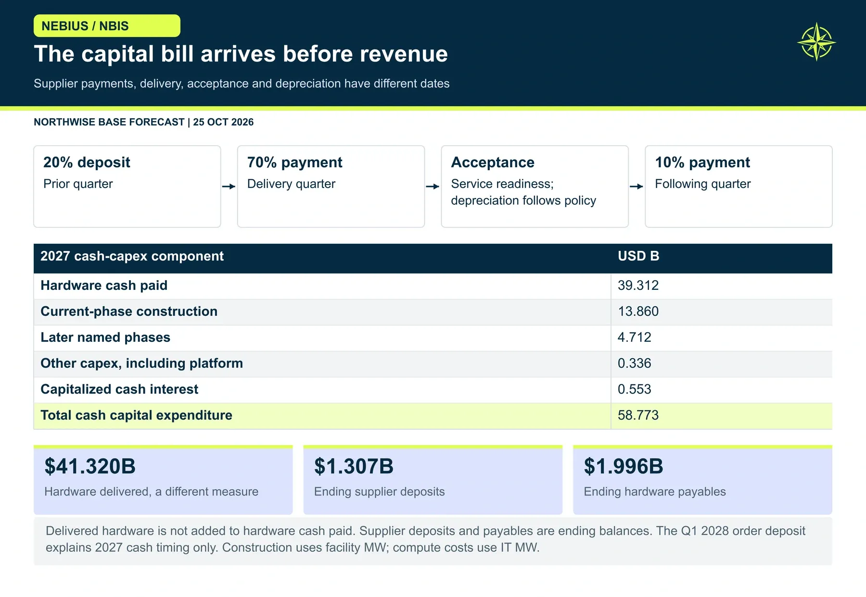Click 'Service readiness; depreciation follows policy' text
The image size is (866, 597).
click(523, 192)
